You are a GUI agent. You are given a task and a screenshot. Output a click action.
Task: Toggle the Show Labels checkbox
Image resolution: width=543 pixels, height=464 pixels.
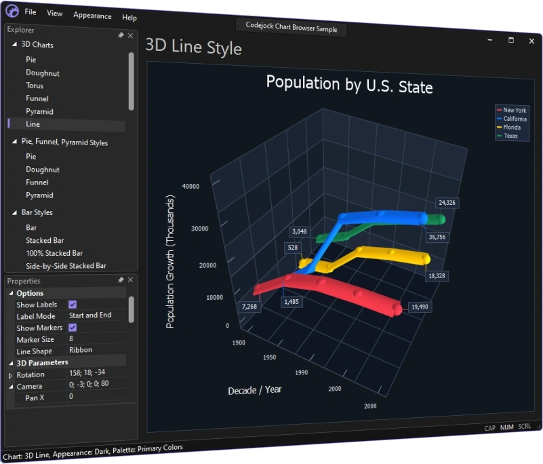tap(73, 305)
